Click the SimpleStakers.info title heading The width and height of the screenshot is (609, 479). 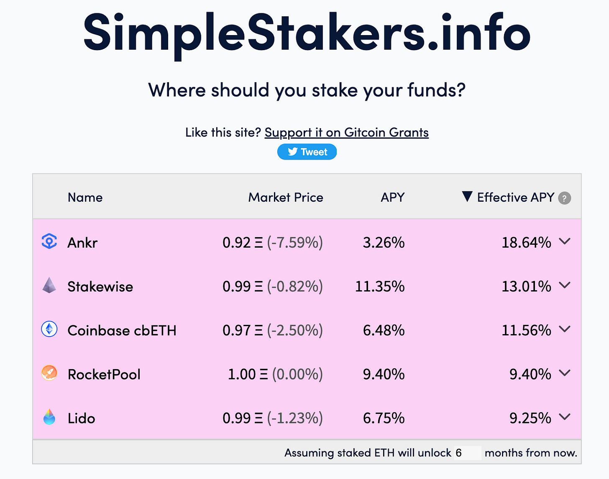[307, 33]
